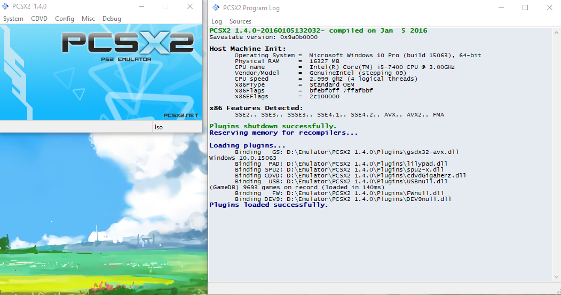Close the PCSX2 Program Log window
Image resolution: width=561 pixels, height=295 pixels.
(550, 7)
